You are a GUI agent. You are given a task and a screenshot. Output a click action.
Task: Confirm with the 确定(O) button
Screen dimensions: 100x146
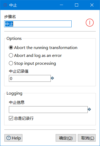click(x=66, y=138)
